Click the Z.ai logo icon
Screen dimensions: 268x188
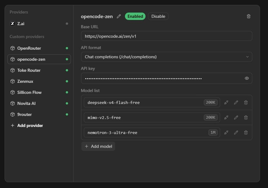coord(13,24)
